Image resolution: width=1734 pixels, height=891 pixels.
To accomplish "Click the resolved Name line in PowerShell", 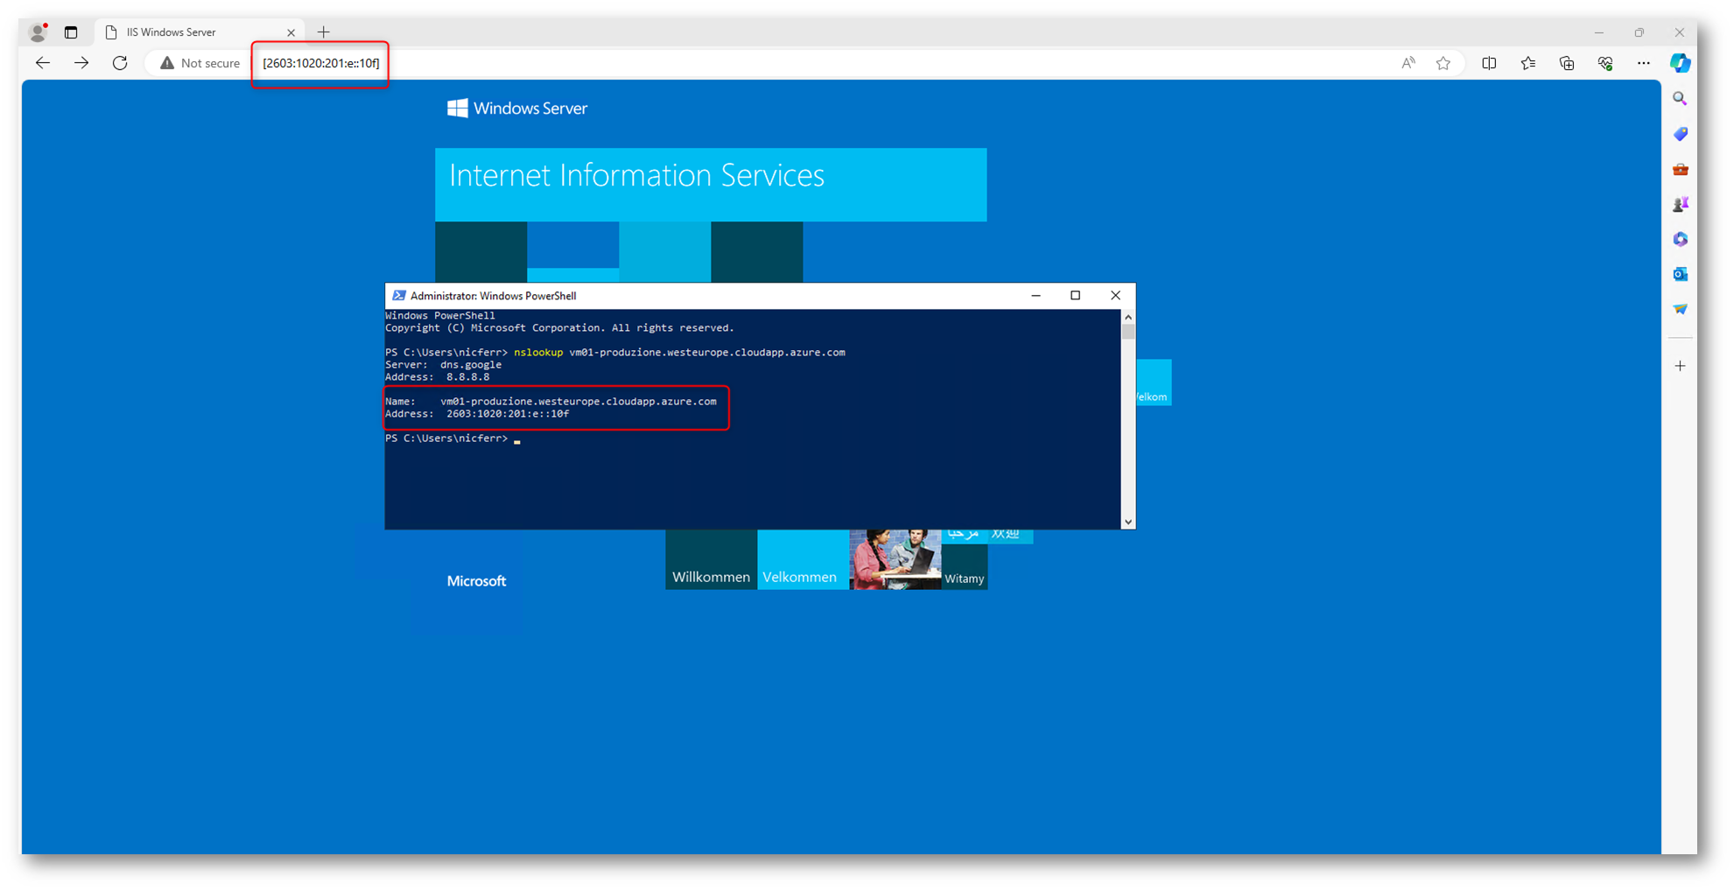I will (x=551, y=402).
